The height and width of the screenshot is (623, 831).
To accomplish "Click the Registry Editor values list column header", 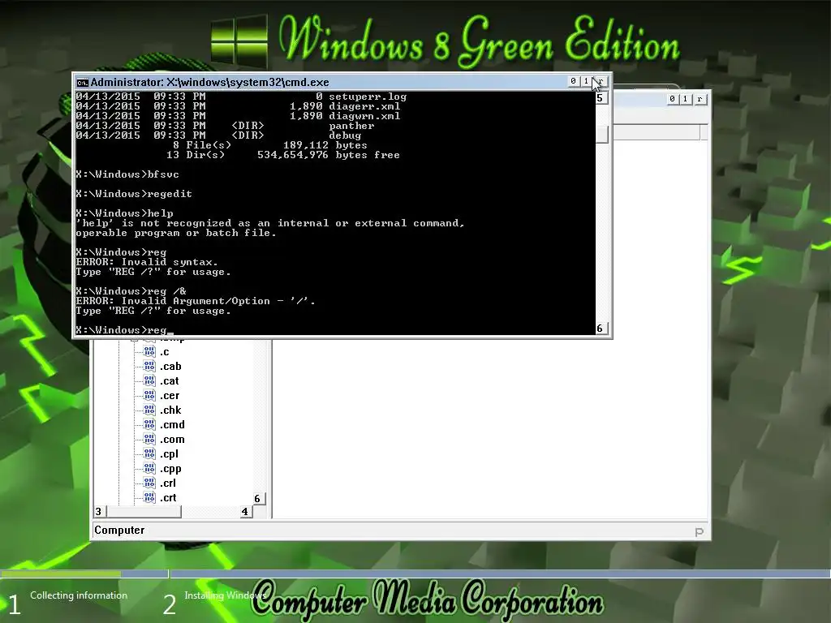I will [656, 132].
